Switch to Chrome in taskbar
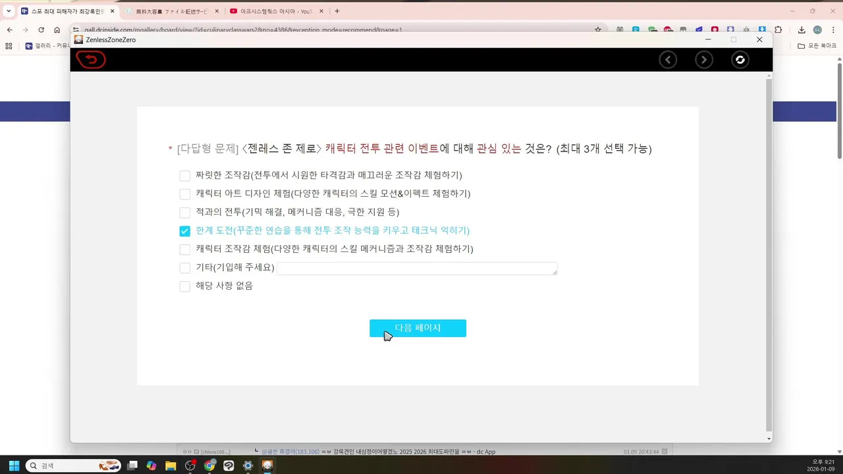 209,465
